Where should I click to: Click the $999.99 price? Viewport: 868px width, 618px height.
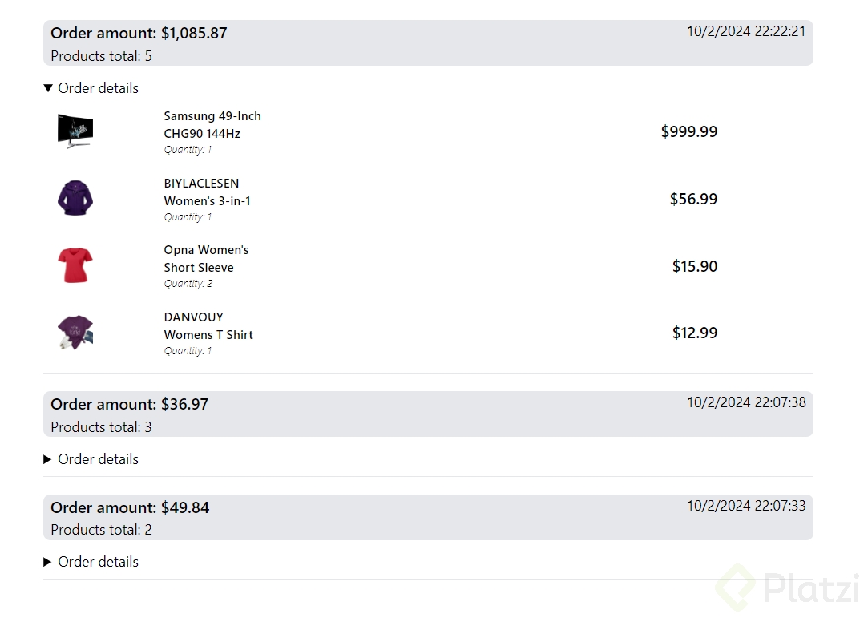click(688, 132)
